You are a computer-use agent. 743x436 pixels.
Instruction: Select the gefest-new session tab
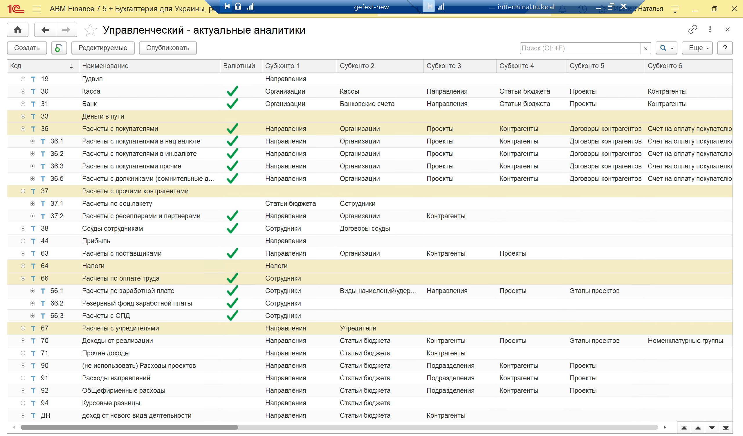[x=371, y=7]
